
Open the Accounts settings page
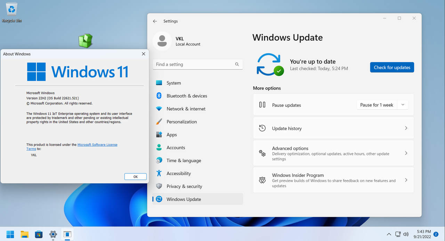click(197, 147)
